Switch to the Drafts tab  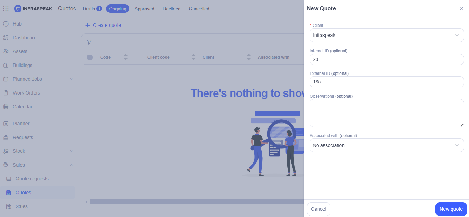click(92, 9)
